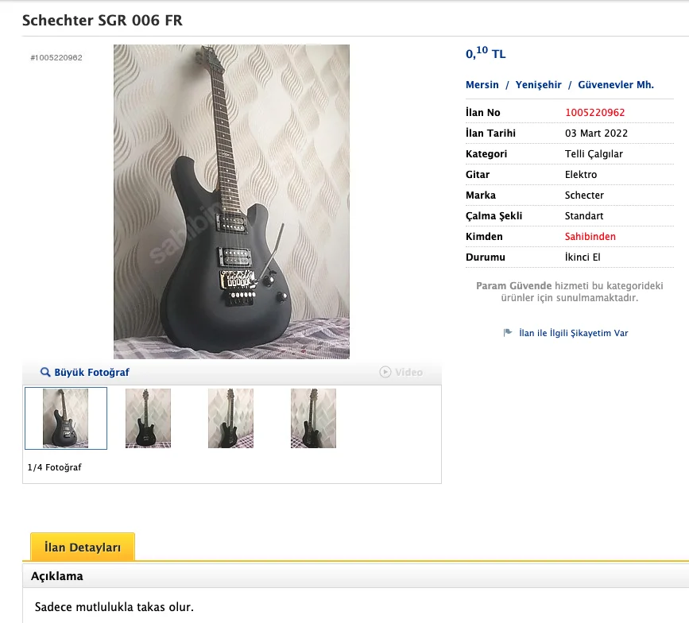Switch to the İlan Detayları tab
The width and height of the screenshot is (689, 623).
pos(83,548)
